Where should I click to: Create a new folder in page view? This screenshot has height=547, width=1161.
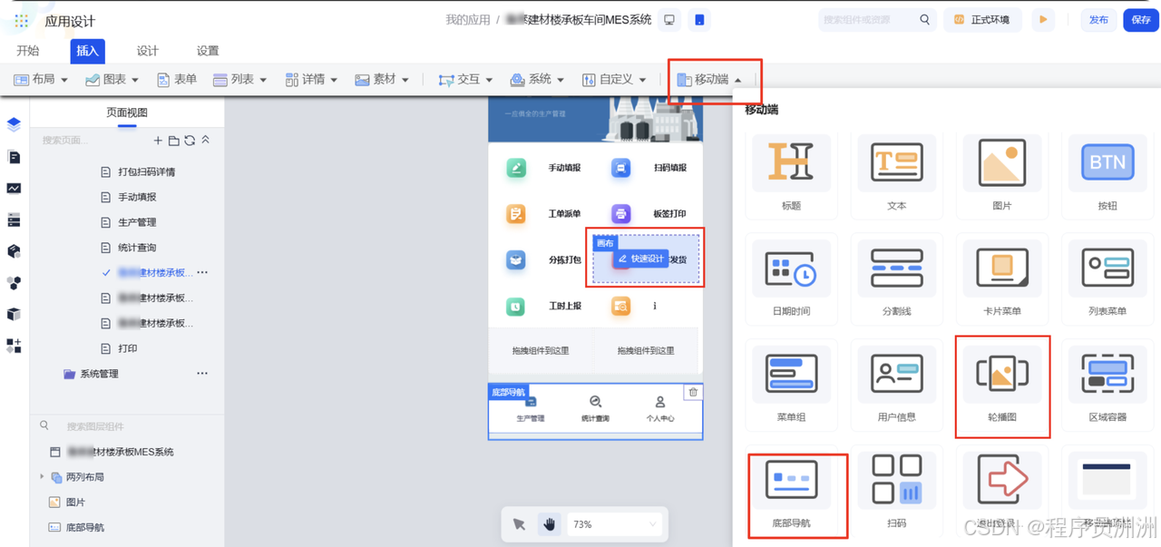173,141
